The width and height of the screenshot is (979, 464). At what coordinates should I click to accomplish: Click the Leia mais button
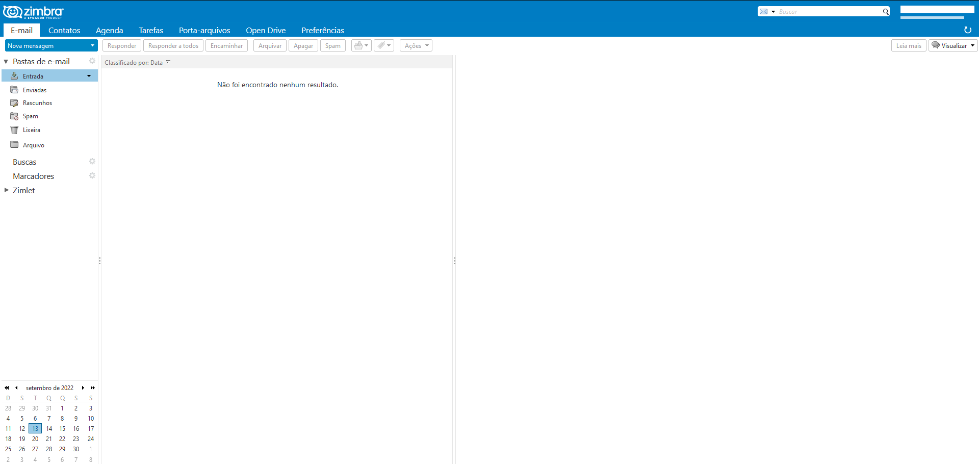click(909, 46)
